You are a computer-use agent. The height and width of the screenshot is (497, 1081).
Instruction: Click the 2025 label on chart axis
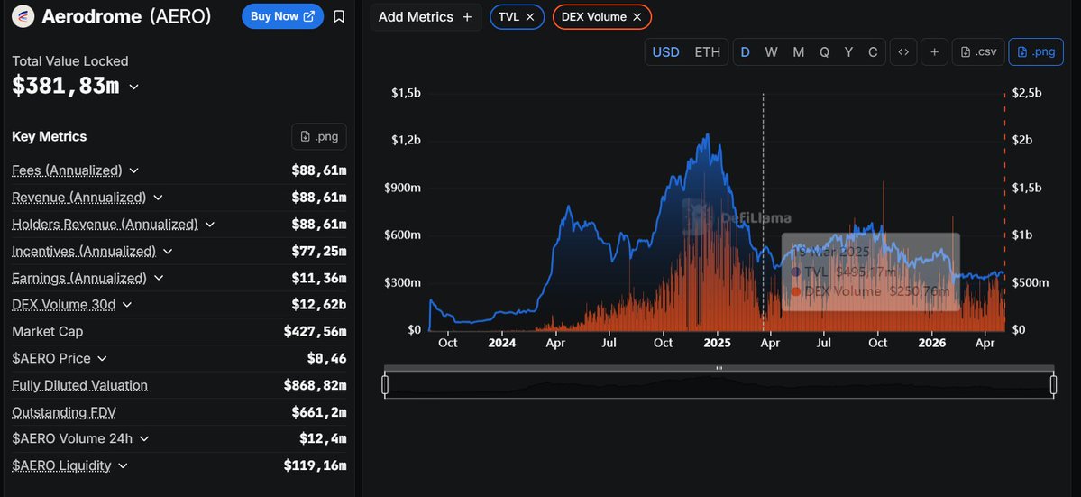pos(717,343)
